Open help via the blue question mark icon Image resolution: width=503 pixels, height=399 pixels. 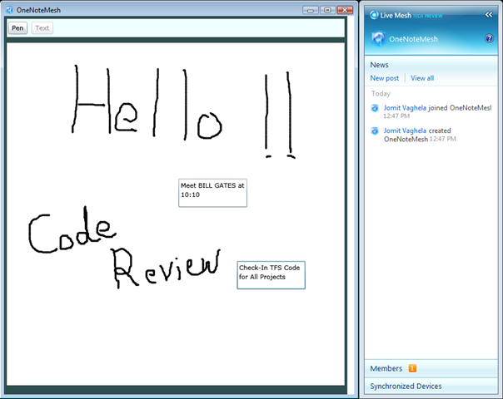(489, 39)
